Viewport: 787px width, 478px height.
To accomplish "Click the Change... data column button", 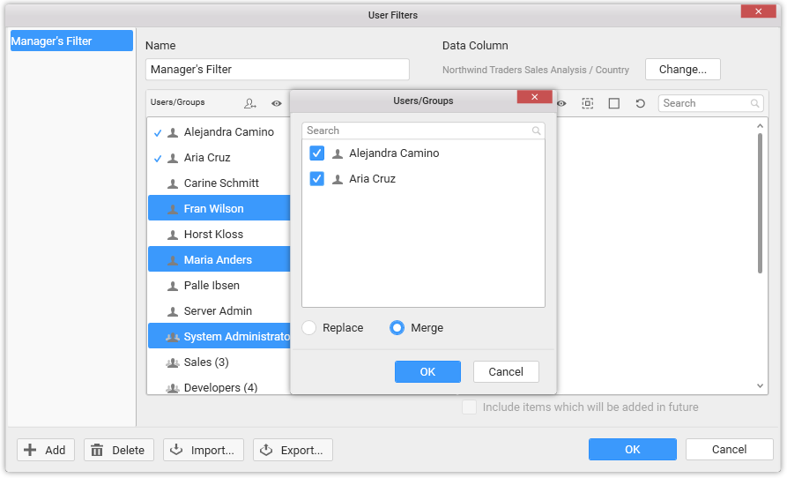I will pos(683,70).
